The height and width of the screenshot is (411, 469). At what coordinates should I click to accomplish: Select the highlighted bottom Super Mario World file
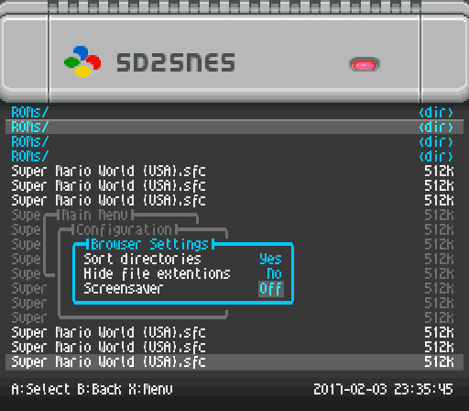(234, 362)
